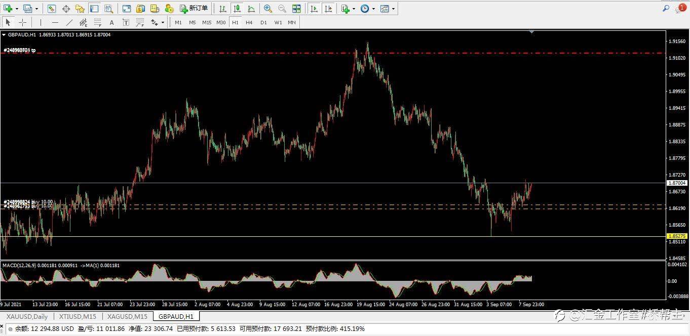Expand the GBPAUD,H1 chart title triangle

point(4,35)
